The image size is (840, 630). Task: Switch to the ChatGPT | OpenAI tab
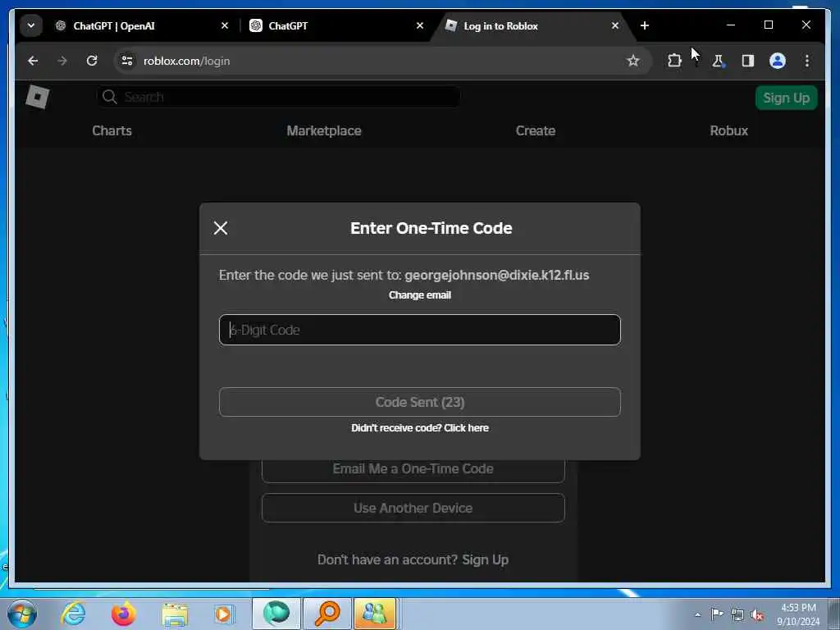tap(142, 25)
